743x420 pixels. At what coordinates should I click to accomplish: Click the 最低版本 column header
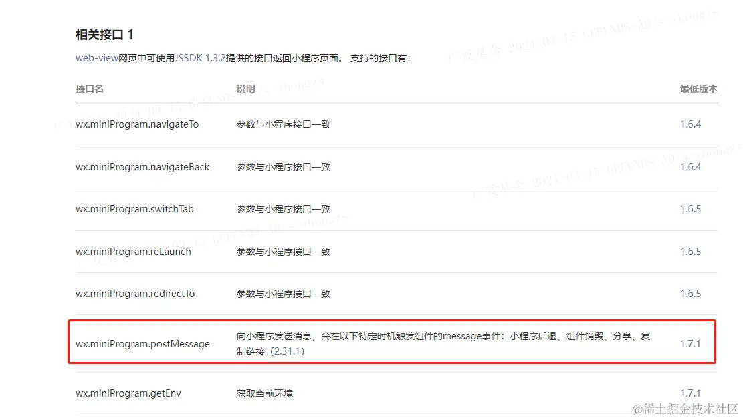pyautogui.click(x=698, y=88)
